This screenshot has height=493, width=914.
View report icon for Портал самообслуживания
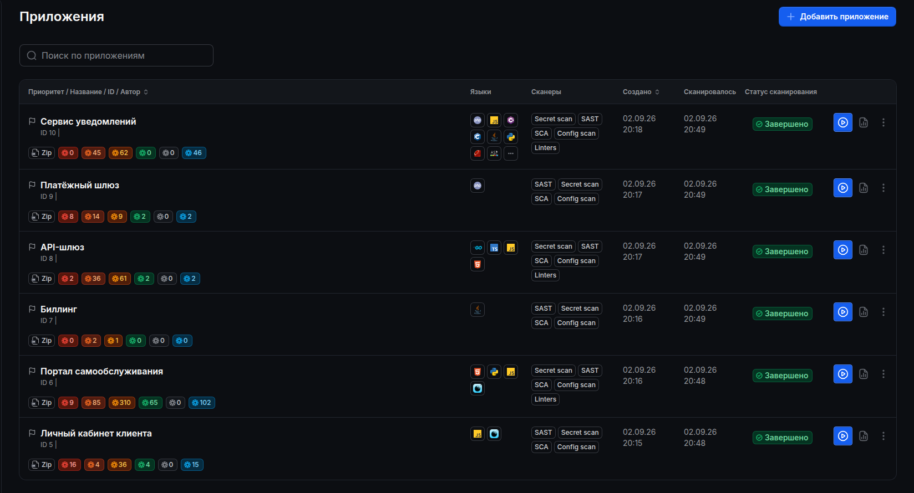[x=864, y=374]
